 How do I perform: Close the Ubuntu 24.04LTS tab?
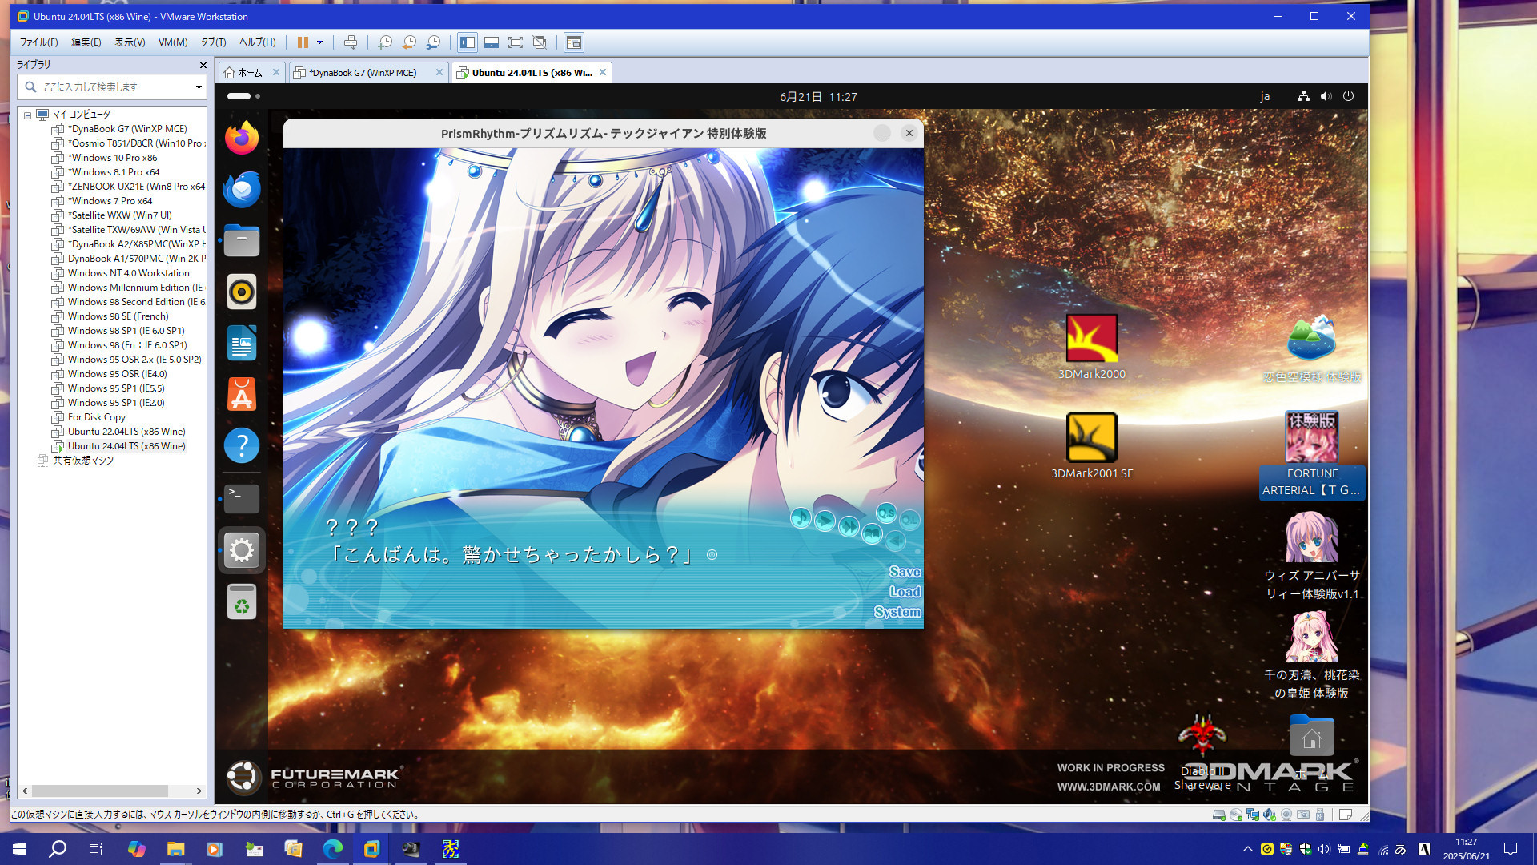(603, 72)
